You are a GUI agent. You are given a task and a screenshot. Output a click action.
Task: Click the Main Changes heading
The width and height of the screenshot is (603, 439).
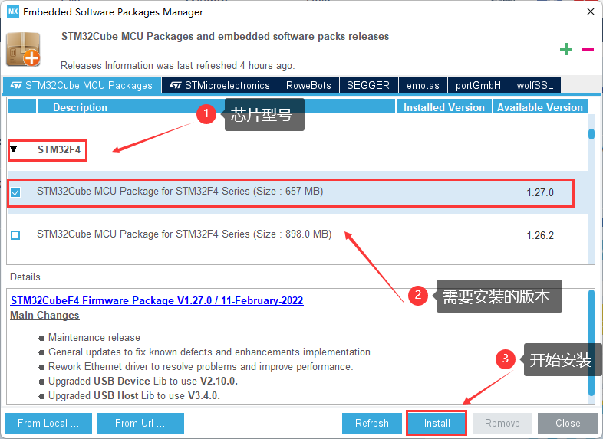point(44,316)
